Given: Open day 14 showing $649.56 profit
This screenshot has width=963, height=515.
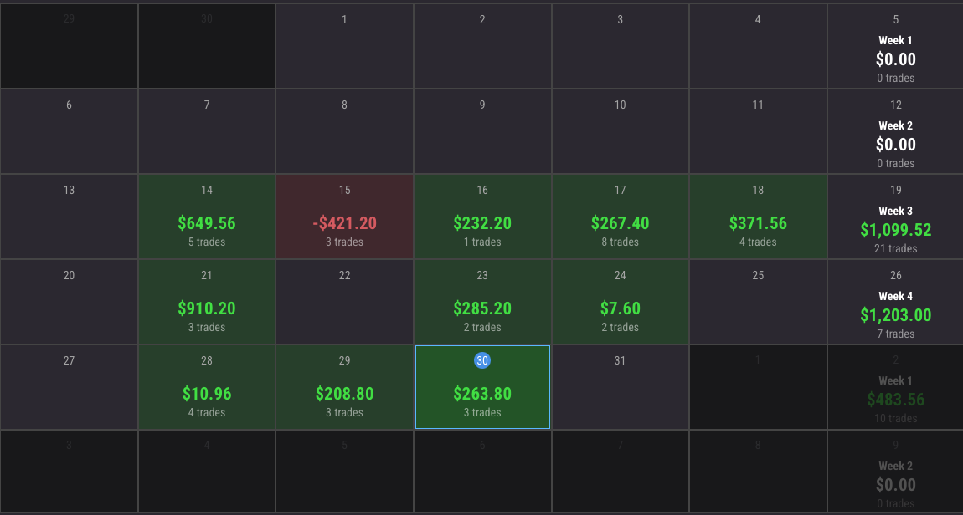Looking at the screenshot, I should click(207, 217).
